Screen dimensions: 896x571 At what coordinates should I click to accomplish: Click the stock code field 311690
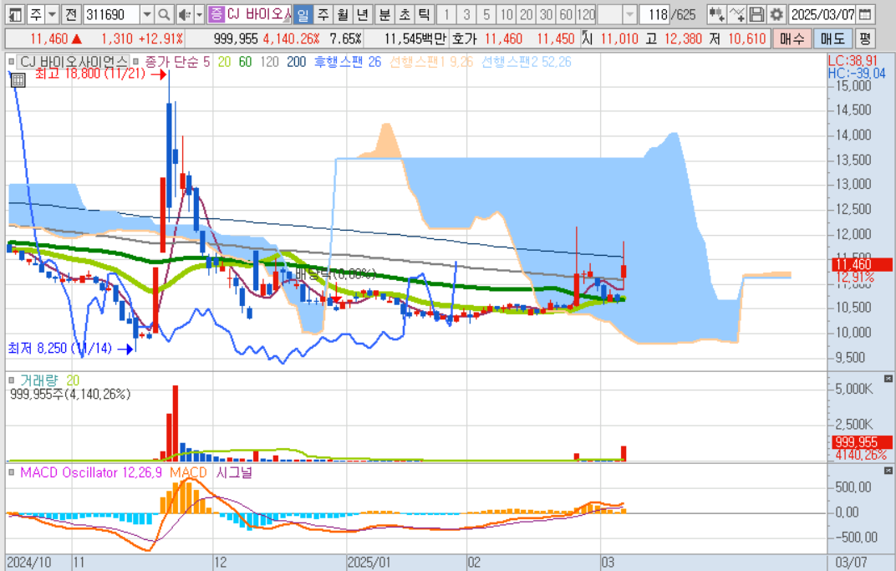(111, 14)
